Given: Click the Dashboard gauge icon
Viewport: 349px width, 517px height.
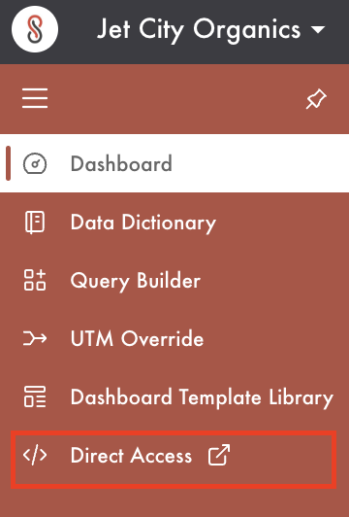Looking at the screenshot, I should click(35, 163).
